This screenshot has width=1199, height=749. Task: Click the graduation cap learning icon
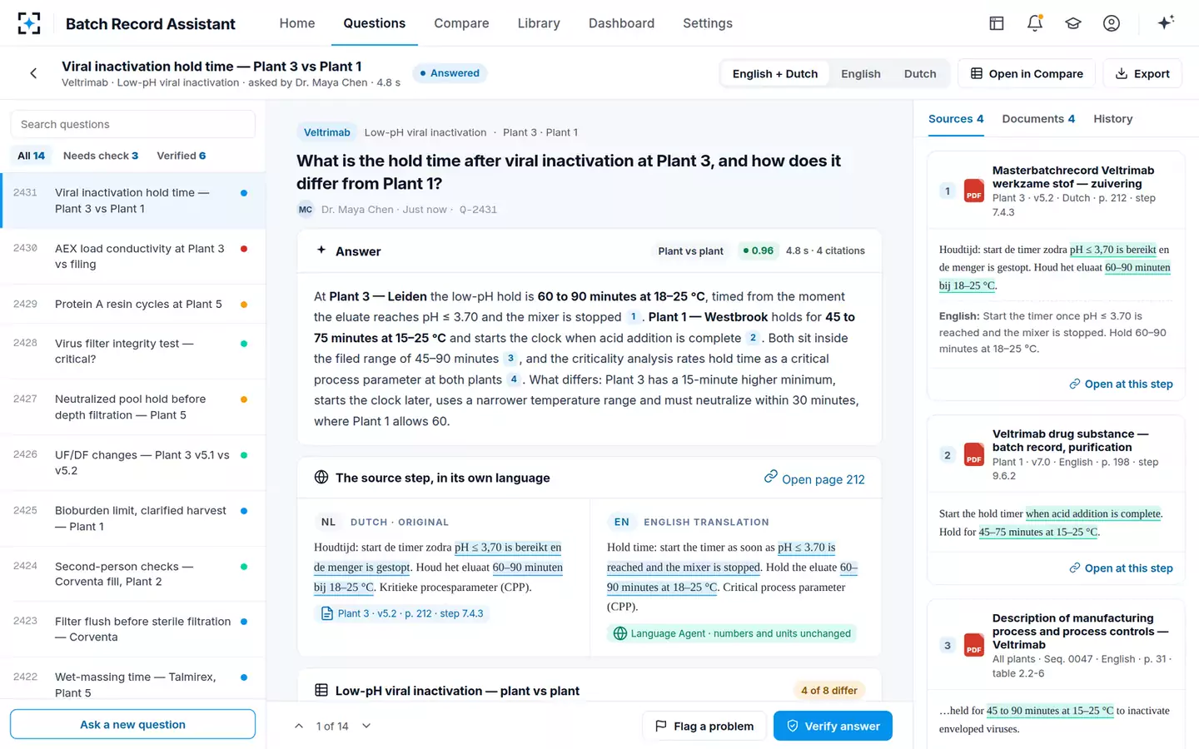[1073, 23]
